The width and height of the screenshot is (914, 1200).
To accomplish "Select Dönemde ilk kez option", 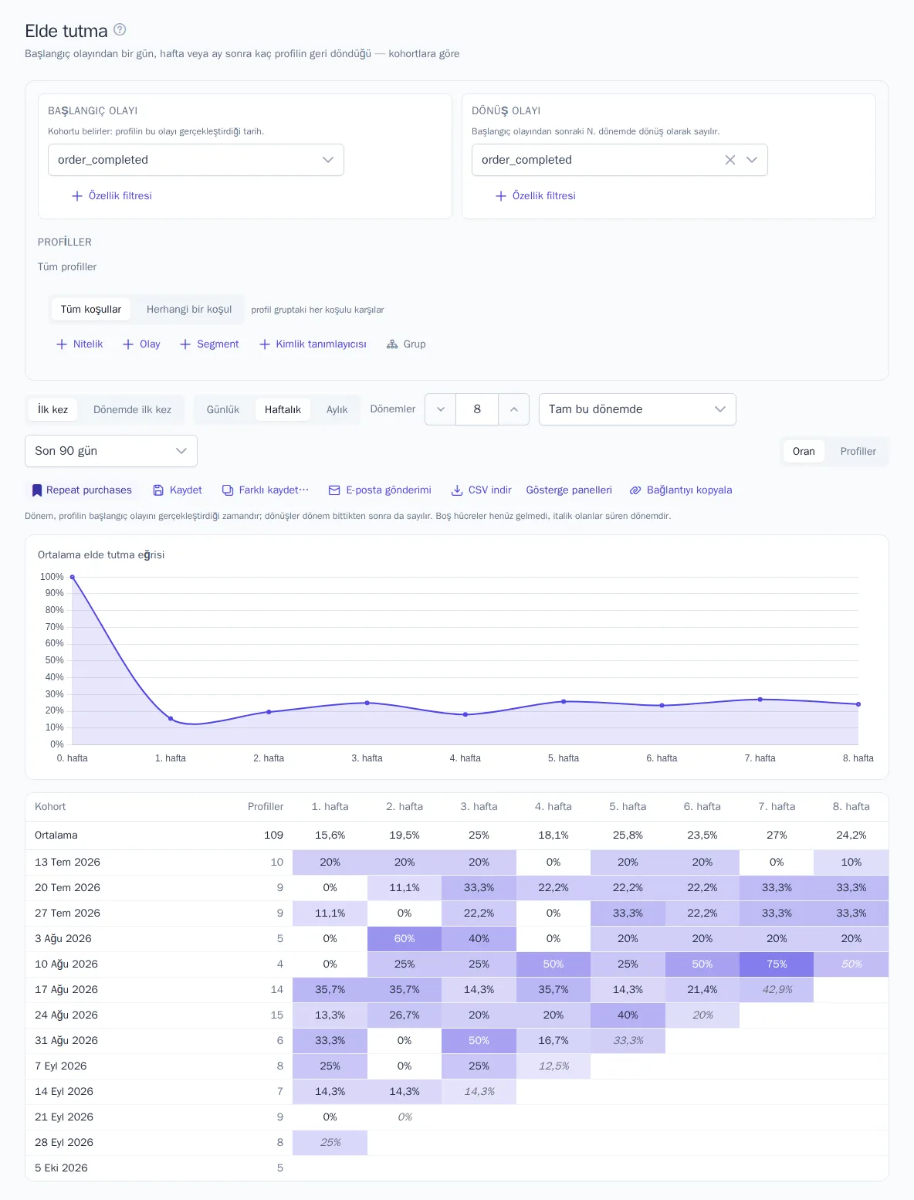I will (x=133, y=410).
